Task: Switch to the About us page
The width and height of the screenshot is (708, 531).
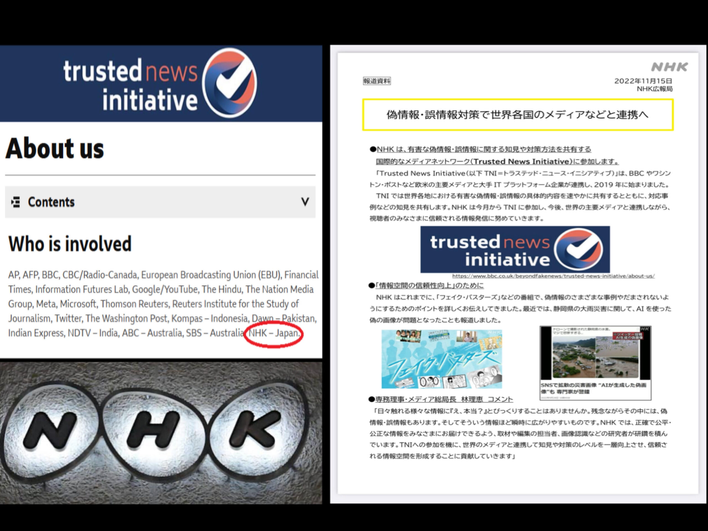Action: pyautogui.click(x=55, y=148)
